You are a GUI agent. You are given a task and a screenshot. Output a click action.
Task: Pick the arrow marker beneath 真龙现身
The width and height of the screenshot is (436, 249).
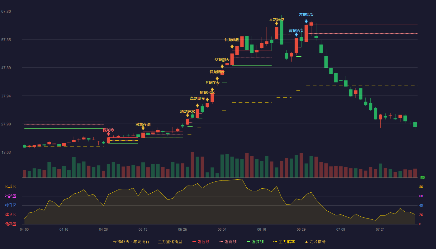[x=197, y=106]
